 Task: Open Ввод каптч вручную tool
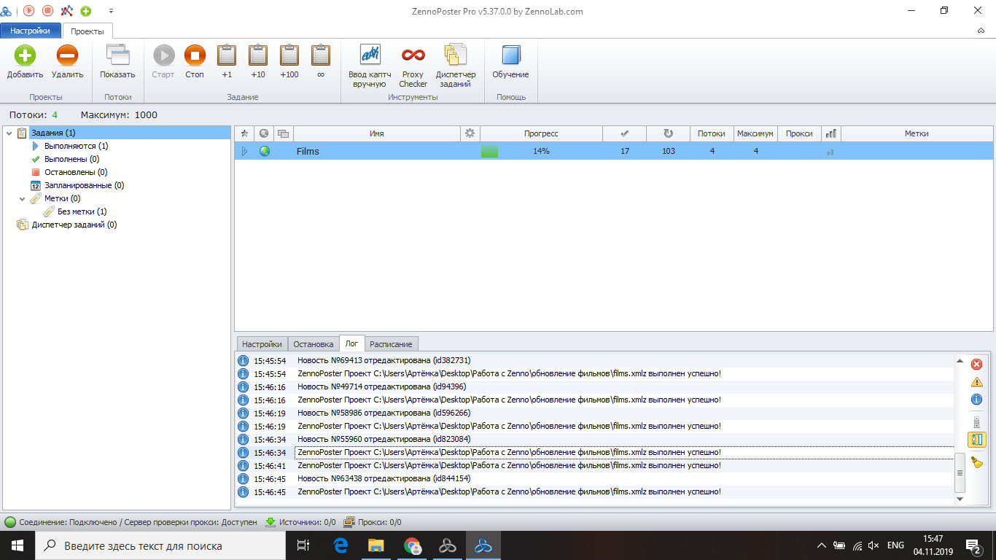pos(370,66)
